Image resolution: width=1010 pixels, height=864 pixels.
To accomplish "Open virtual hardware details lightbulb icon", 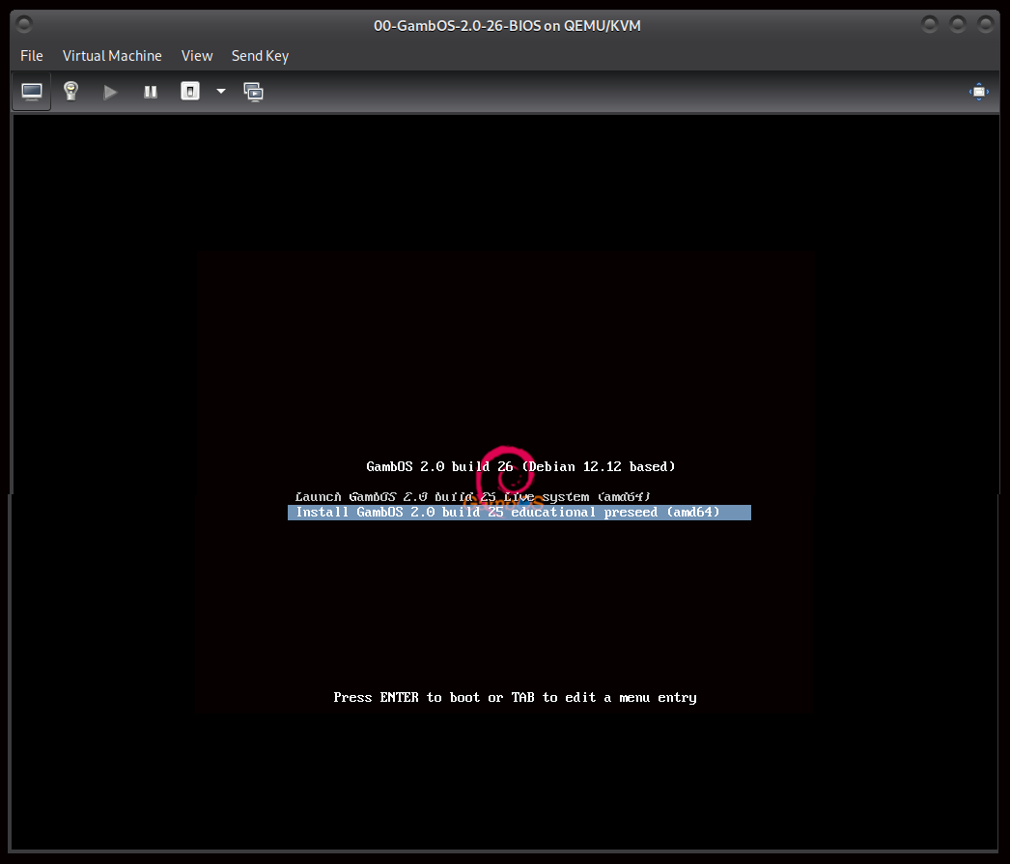I will tap(70, 92).
